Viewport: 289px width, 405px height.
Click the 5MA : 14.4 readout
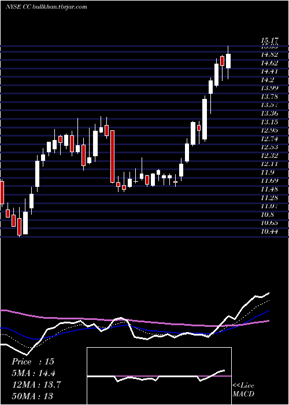point(34,373)
